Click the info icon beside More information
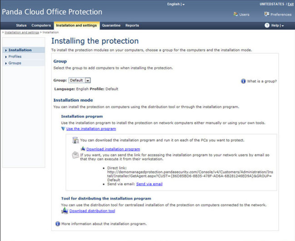295x241 pixels. point(57,224)
